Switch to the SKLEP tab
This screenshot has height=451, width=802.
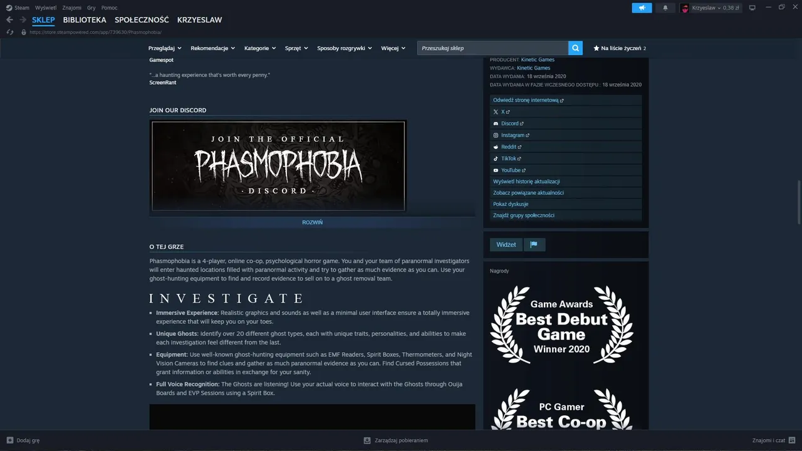click(44, 20)
